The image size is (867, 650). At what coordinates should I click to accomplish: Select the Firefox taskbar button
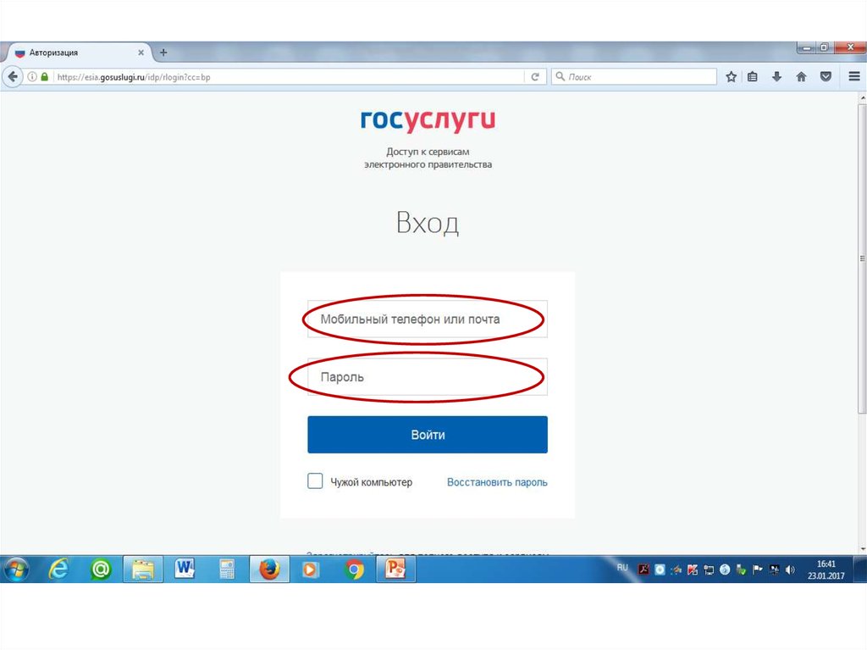tap(269, 569)
